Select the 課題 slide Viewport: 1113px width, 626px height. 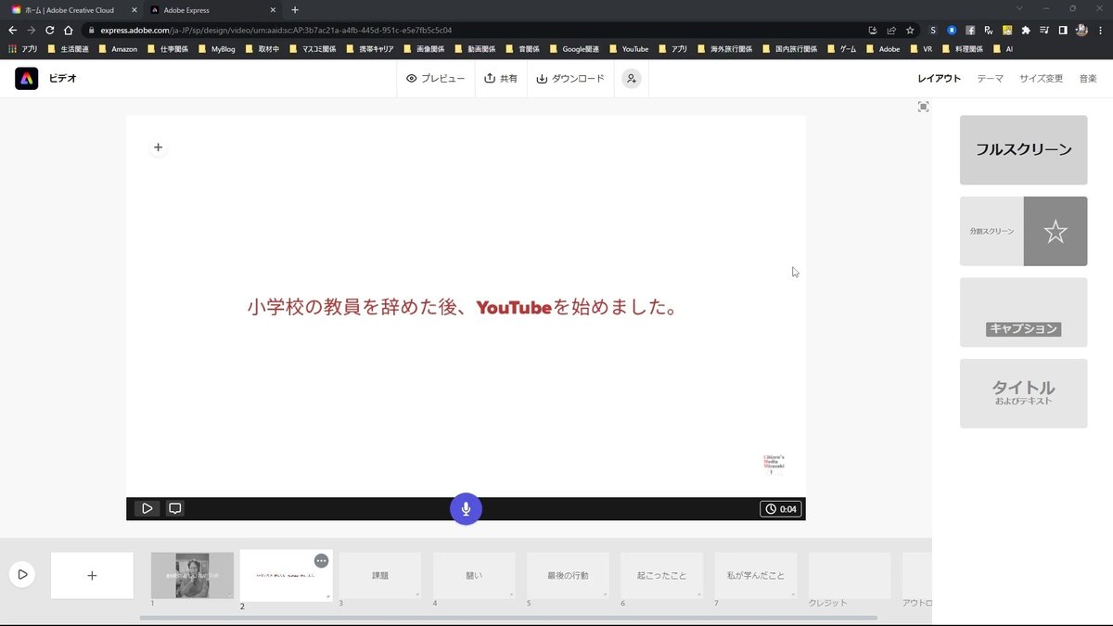380,576
